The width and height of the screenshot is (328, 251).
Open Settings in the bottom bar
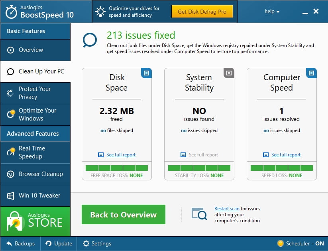pyautogui.click(x=97, y=243)
